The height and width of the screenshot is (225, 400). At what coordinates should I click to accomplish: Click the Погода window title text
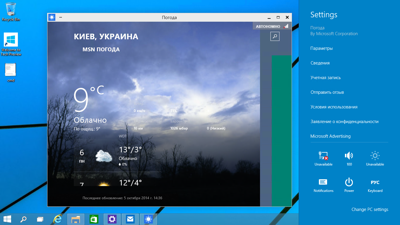click(x=169, y=18)
